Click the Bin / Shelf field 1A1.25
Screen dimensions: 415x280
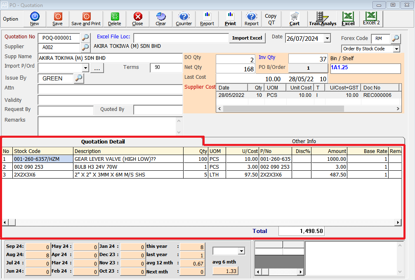[x=365, y=68]
